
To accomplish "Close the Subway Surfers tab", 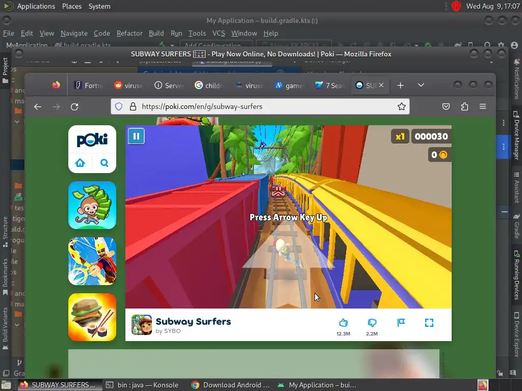I will 381,85.
